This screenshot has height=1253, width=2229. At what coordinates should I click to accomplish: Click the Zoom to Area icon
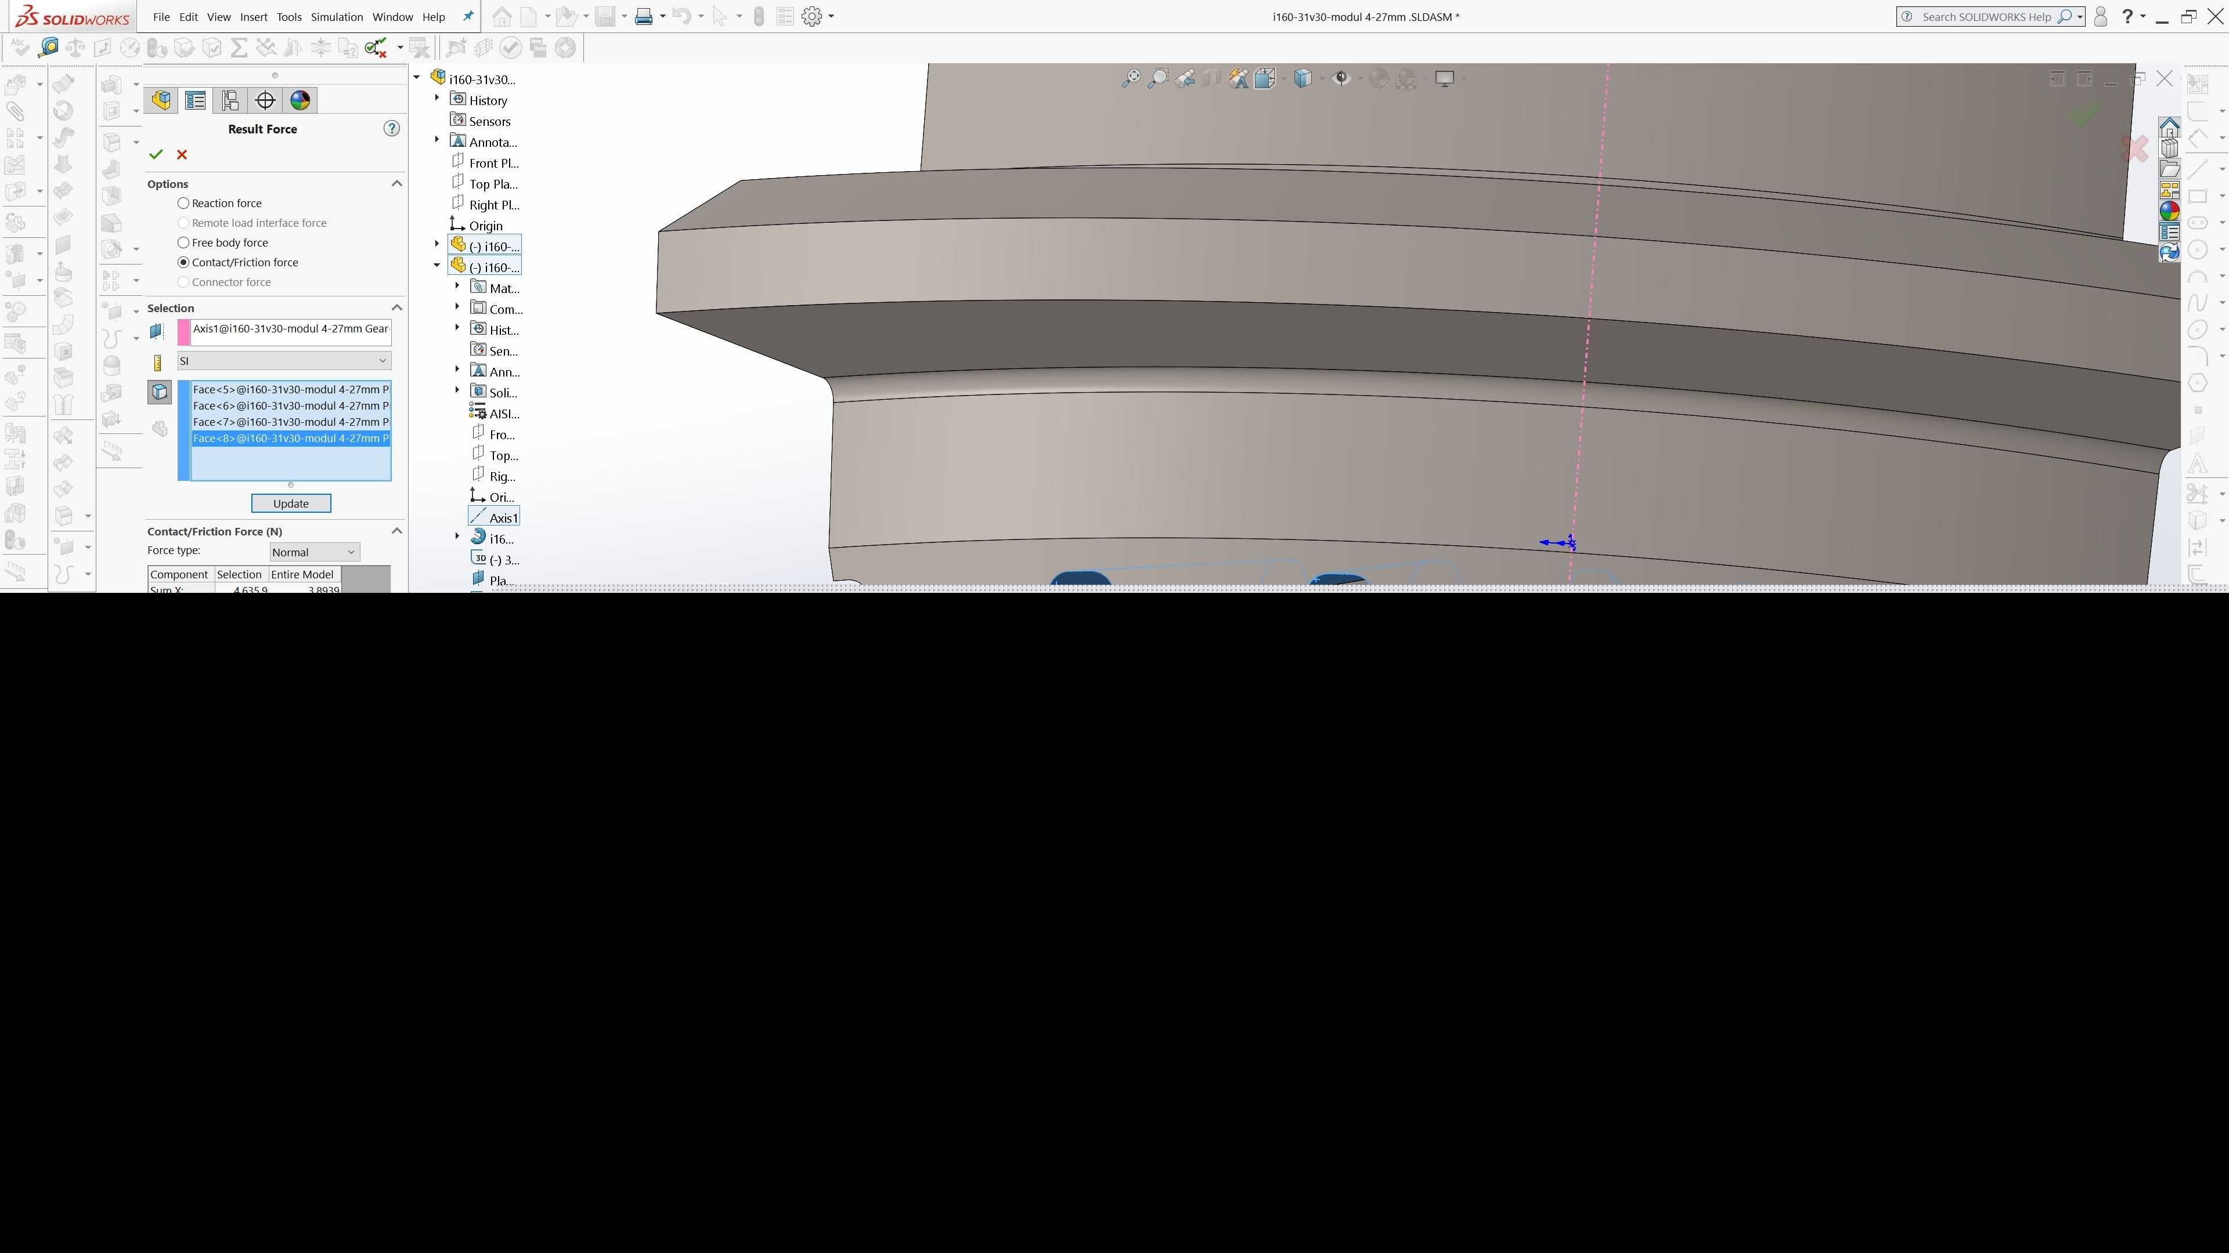pyautogui.click(x=1158, y=79)
